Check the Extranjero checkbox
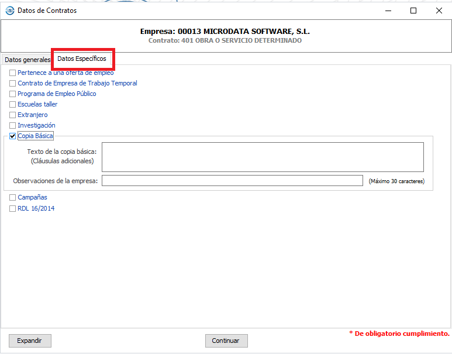Screen dimensions: 452x354 coord(13,115)
